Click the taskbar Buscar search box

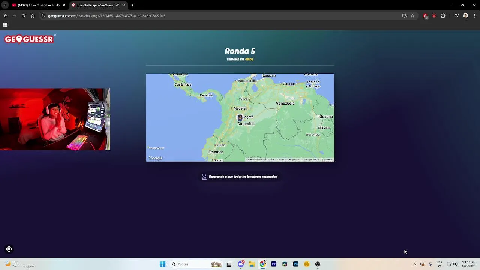click(196, 264)
